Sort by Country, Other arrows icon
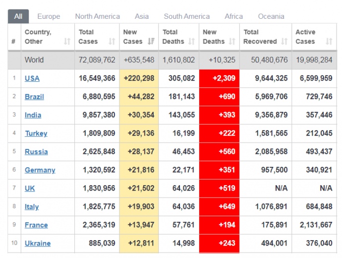Screen dimensions: 342x258 click(x=67, y=42)
